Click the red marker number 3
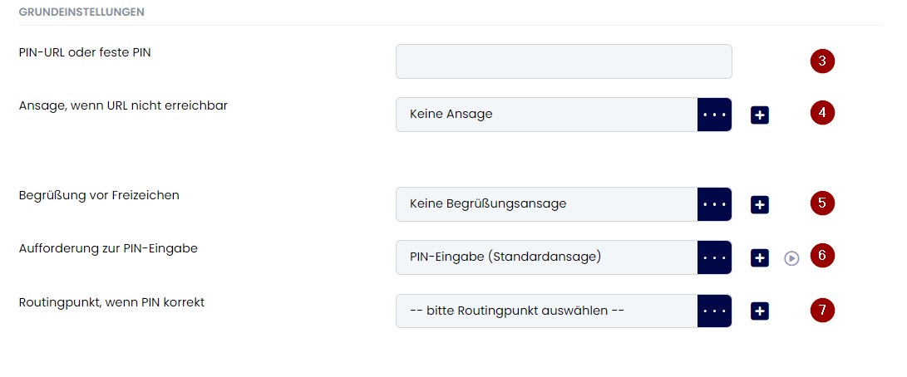907x377 pixels. click(x=822, y=61)
